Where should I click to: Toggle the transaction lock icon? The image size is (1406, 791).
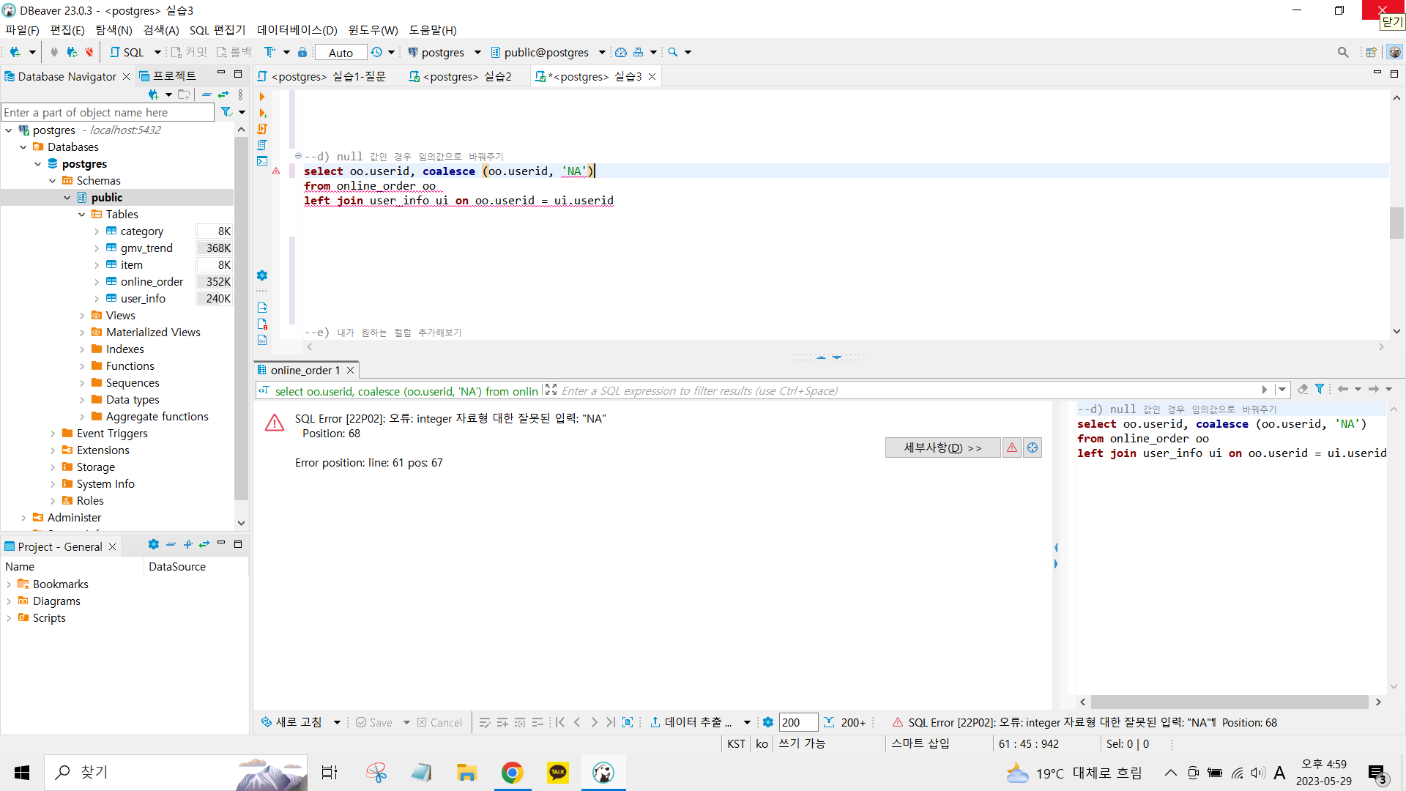(302, 52)
